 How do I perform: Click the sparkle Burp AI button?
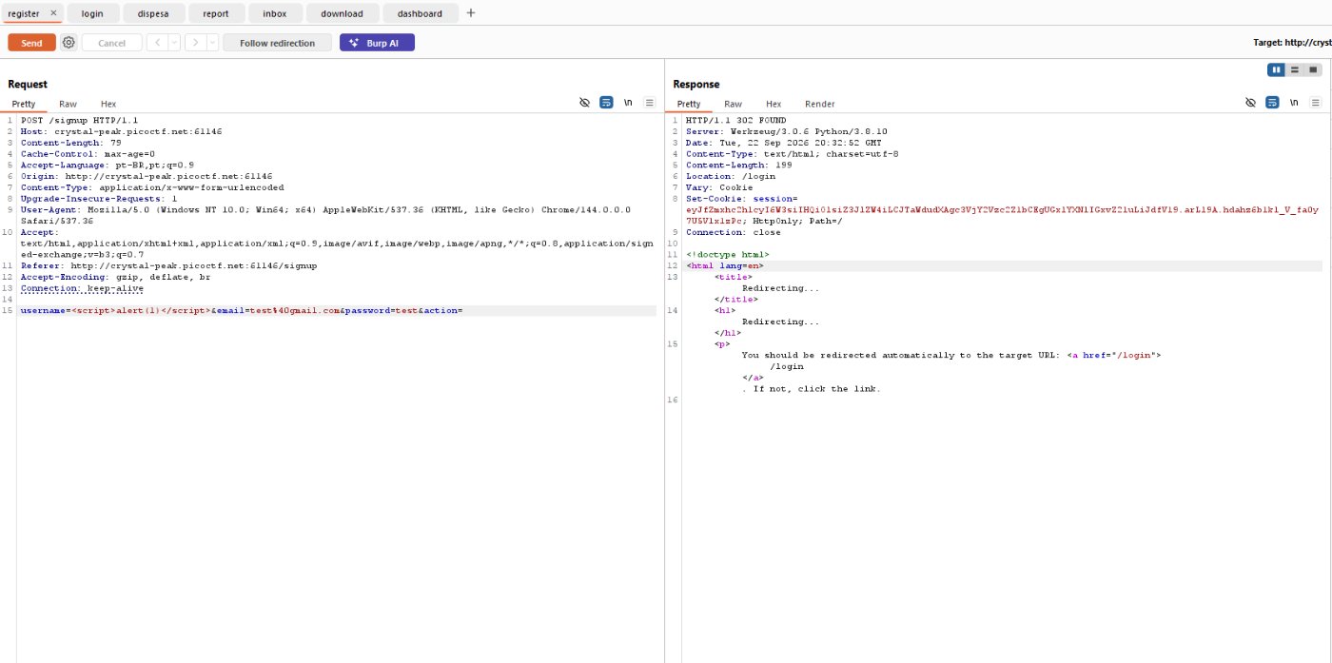pyautogui.click(x=377, y=43)
